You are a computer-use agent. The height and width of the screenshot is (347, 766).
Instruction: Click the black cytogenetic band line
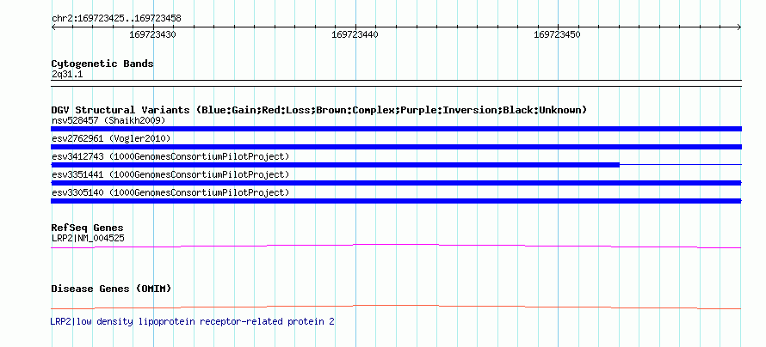(396, 82)
